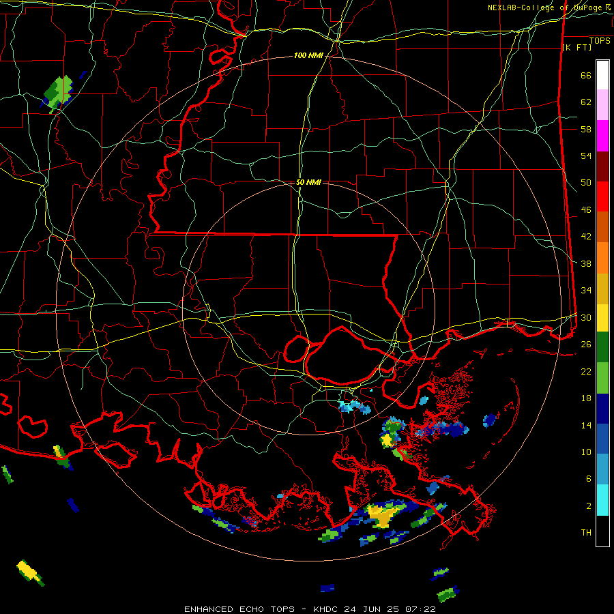Pick the bright red legend swatch
The height and width of the screenshot is (614, 614).
click(x=602, y=196)
